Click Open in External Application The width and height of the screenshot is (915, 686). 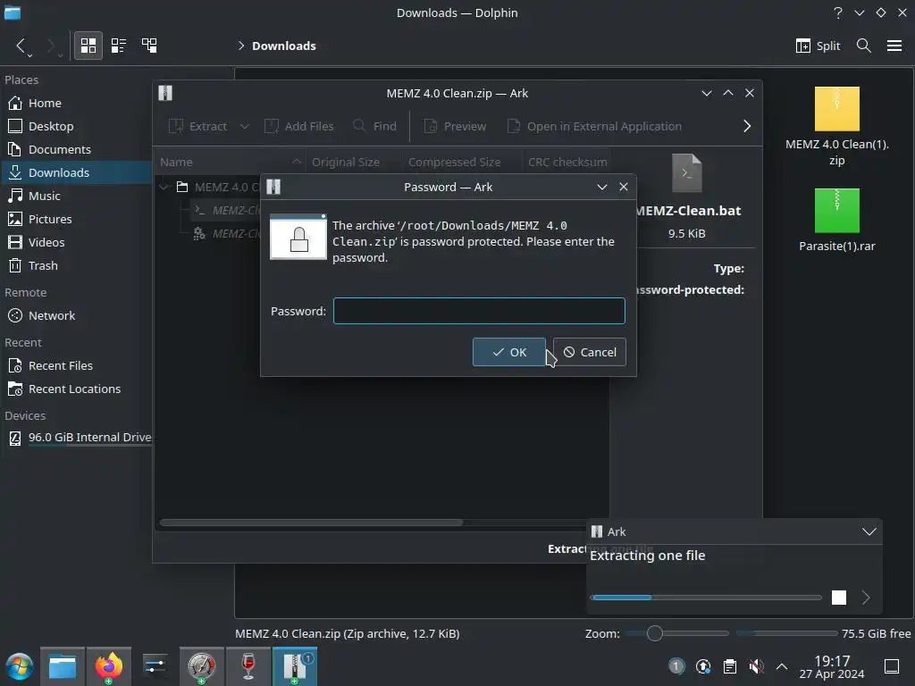(x=594, y=126)
